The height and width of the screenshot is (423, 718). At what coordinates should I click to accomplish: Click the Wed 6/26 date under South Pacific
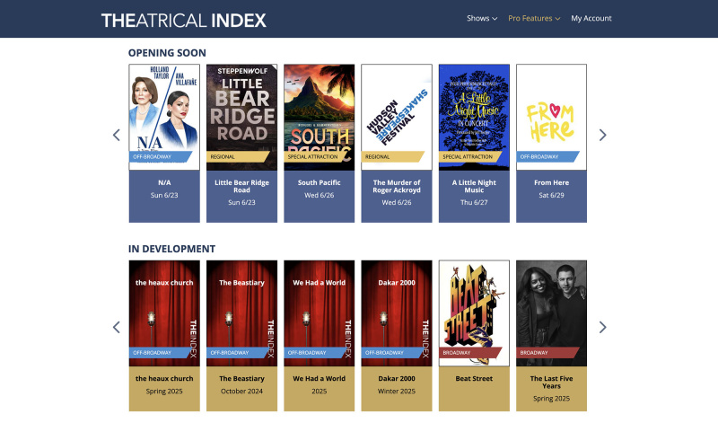(x=320, y=195)
